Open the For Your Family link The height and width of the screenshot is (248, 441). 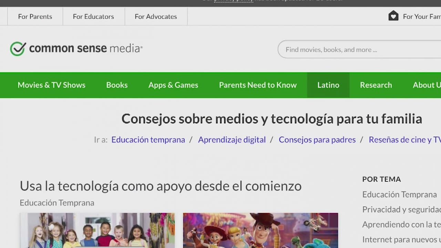click(x=421, y=17)
